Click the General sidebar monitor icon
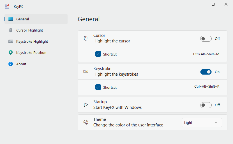The image size is (233, 144). tap(11, 19)
